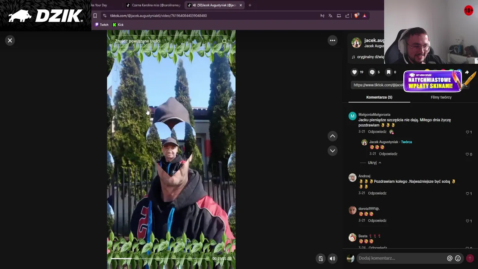Mute tab via speaker icon on tab
This screenshot has width=478, height=269.
[194, 5]
